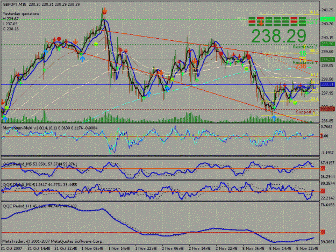Click the '5 Nov 22:45' time axis label
Screen dimensions: 336x252
click(x=308, y=248)
